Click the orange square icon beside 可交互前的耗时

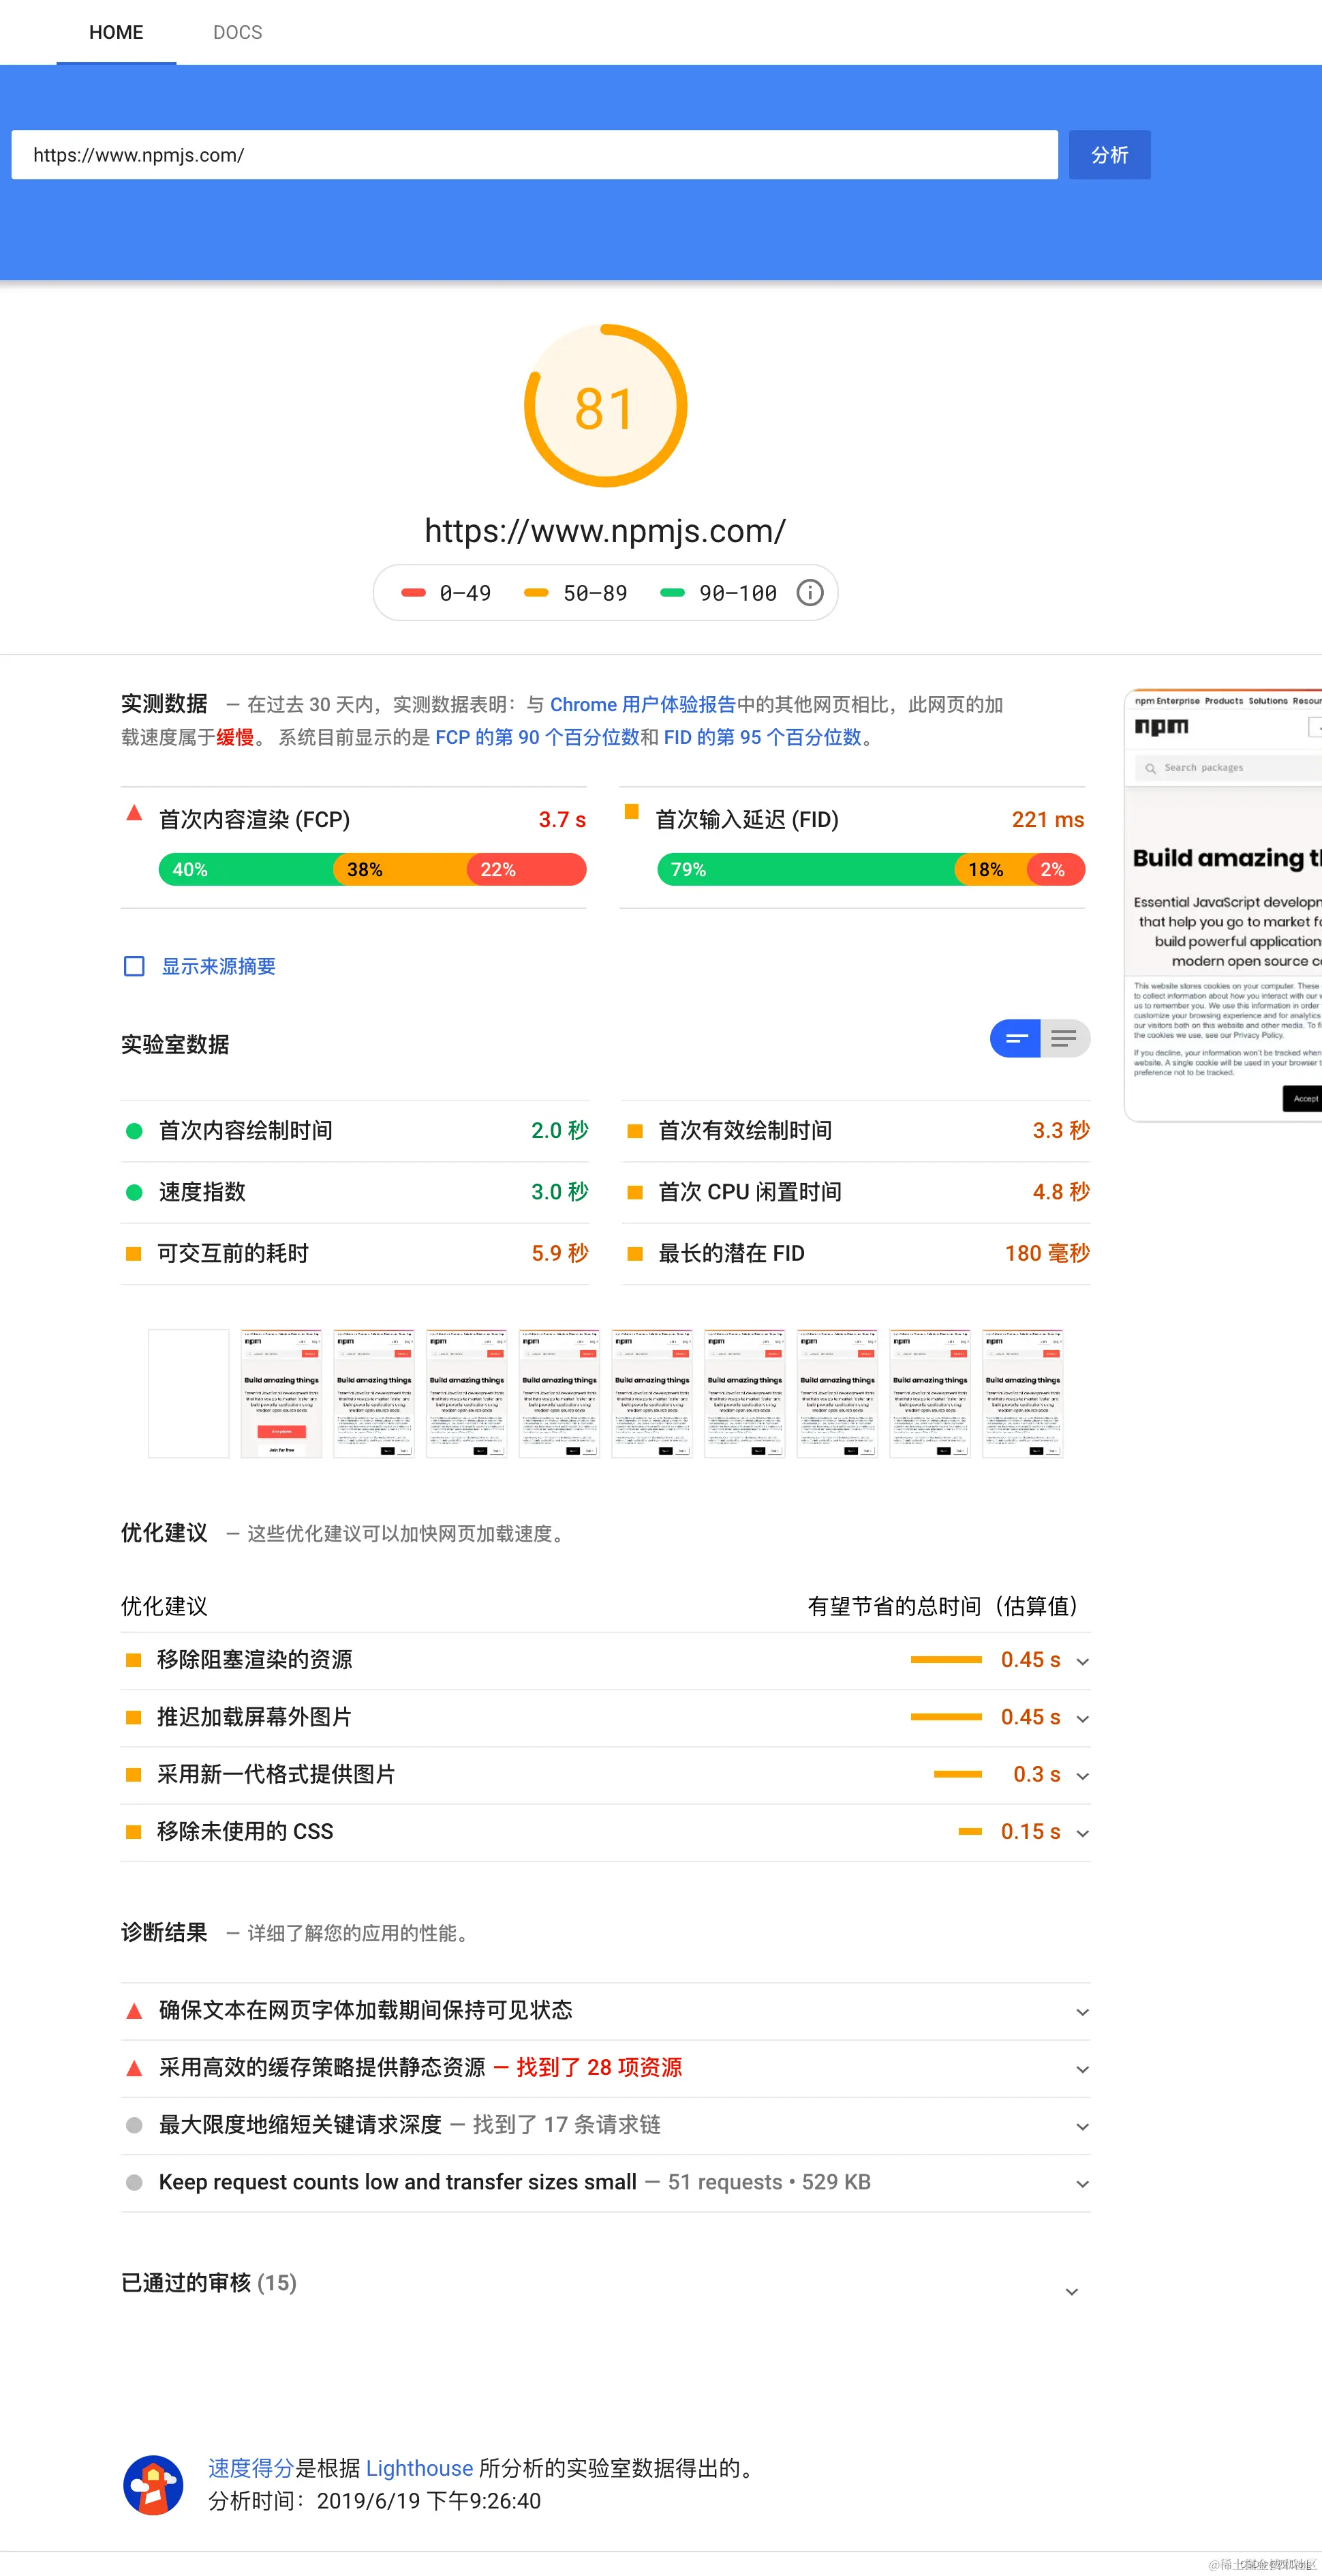click(x=134, y=1253)
